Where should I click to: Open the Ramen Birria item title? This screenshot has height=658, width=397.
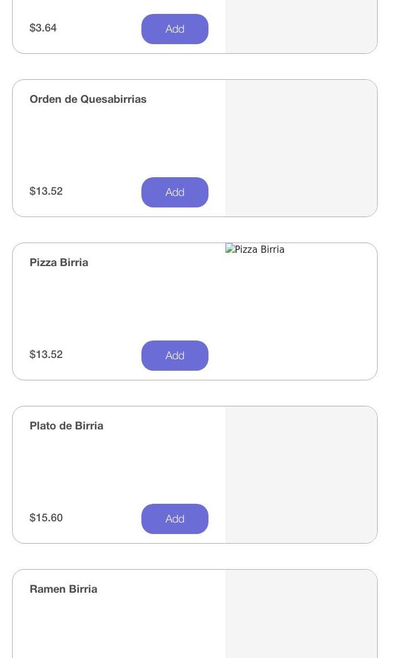pos(63,589)
